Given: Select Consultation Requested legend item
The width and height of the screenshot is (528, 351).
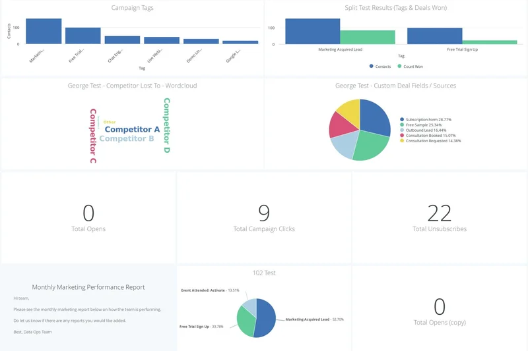Looking at the screenshot, I should click(x=433, y=140).
